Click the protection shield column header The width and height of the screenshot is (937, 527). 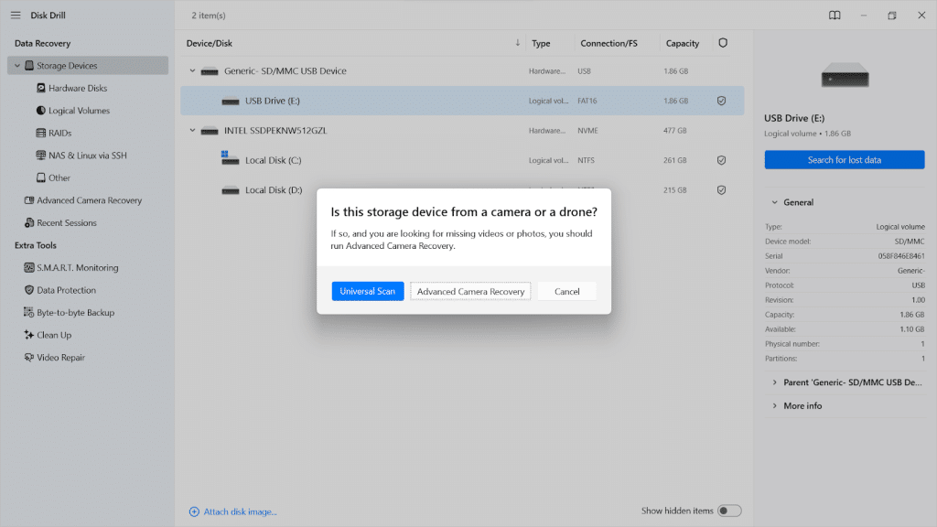coord(723,43)
